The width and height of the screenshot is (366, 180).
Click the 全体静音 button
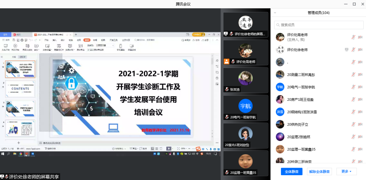click(x=292, y=171)
